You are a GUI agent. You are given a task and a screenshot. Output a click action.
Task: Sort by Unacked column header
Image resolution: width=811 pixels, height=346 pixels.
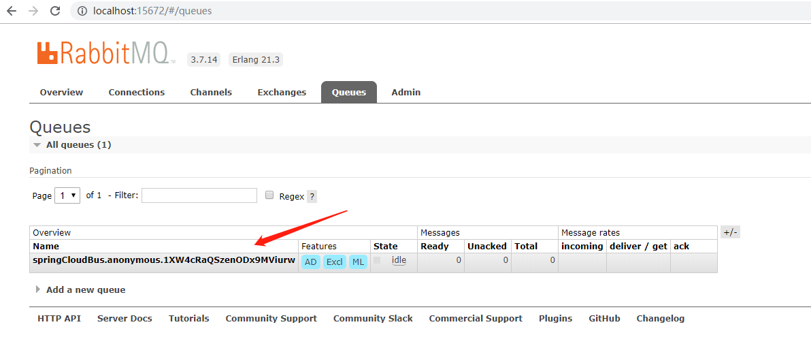pos(487,246)
